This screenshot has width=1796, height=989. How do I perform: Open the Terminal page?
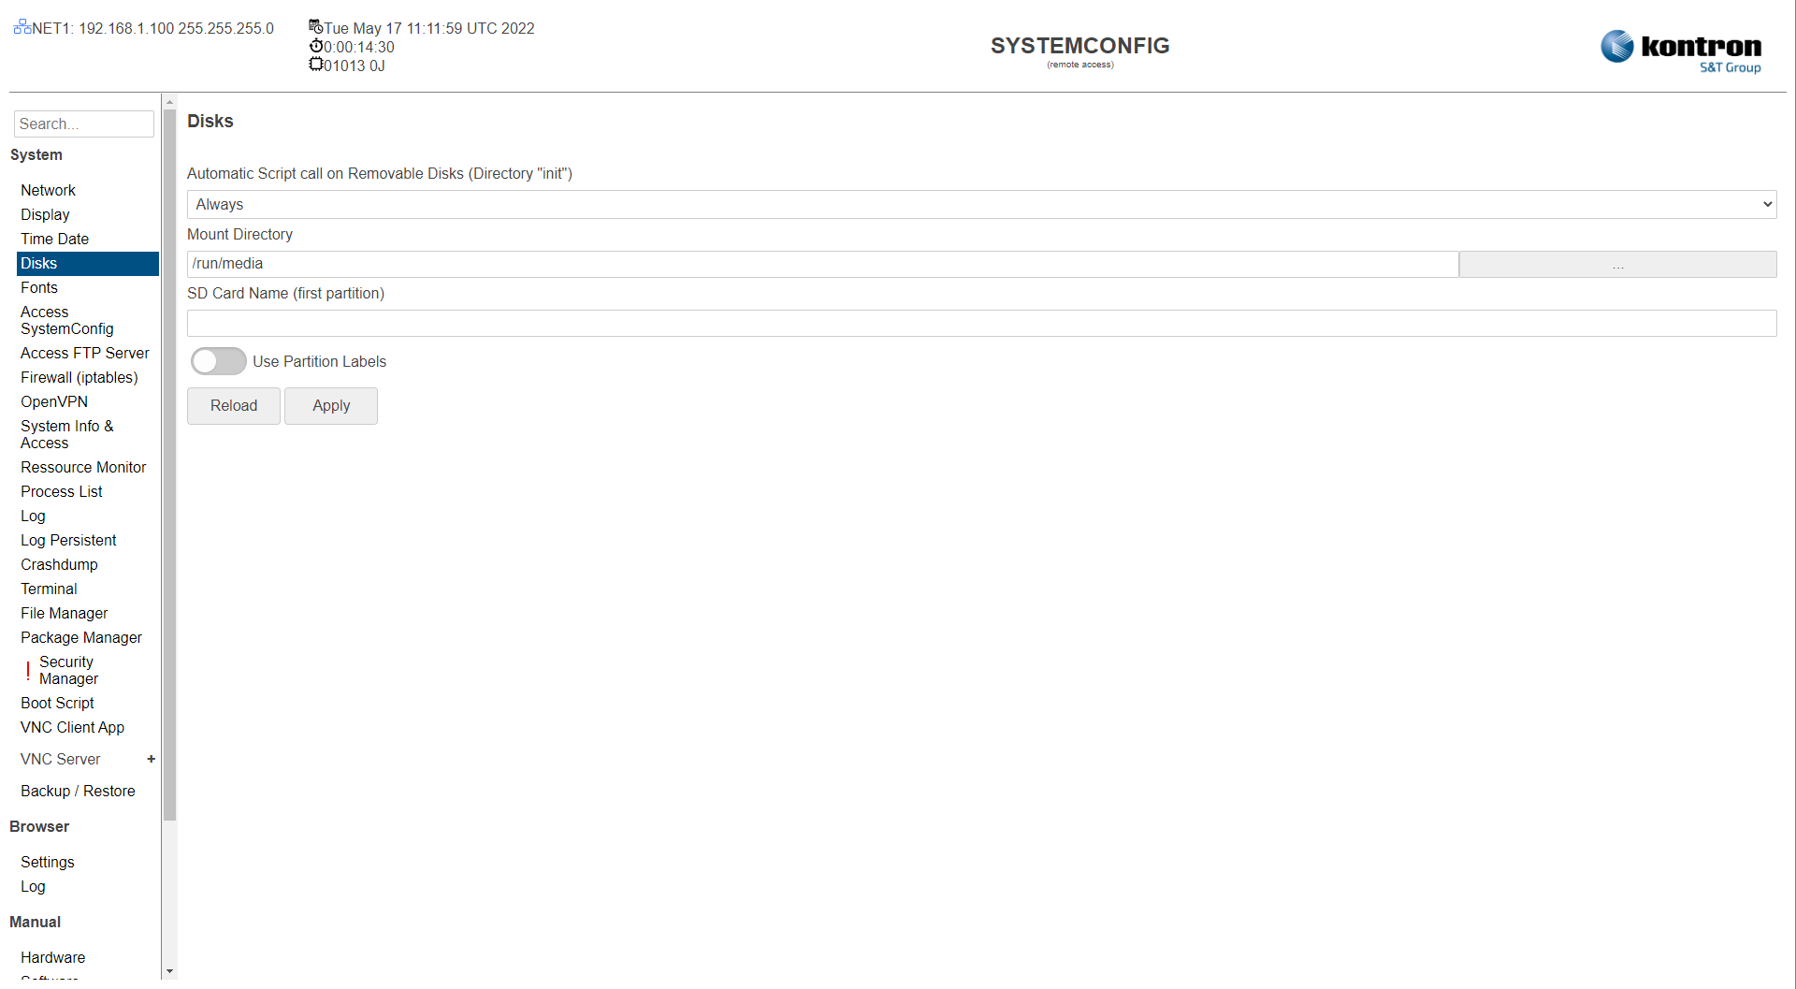coord(49,589)
